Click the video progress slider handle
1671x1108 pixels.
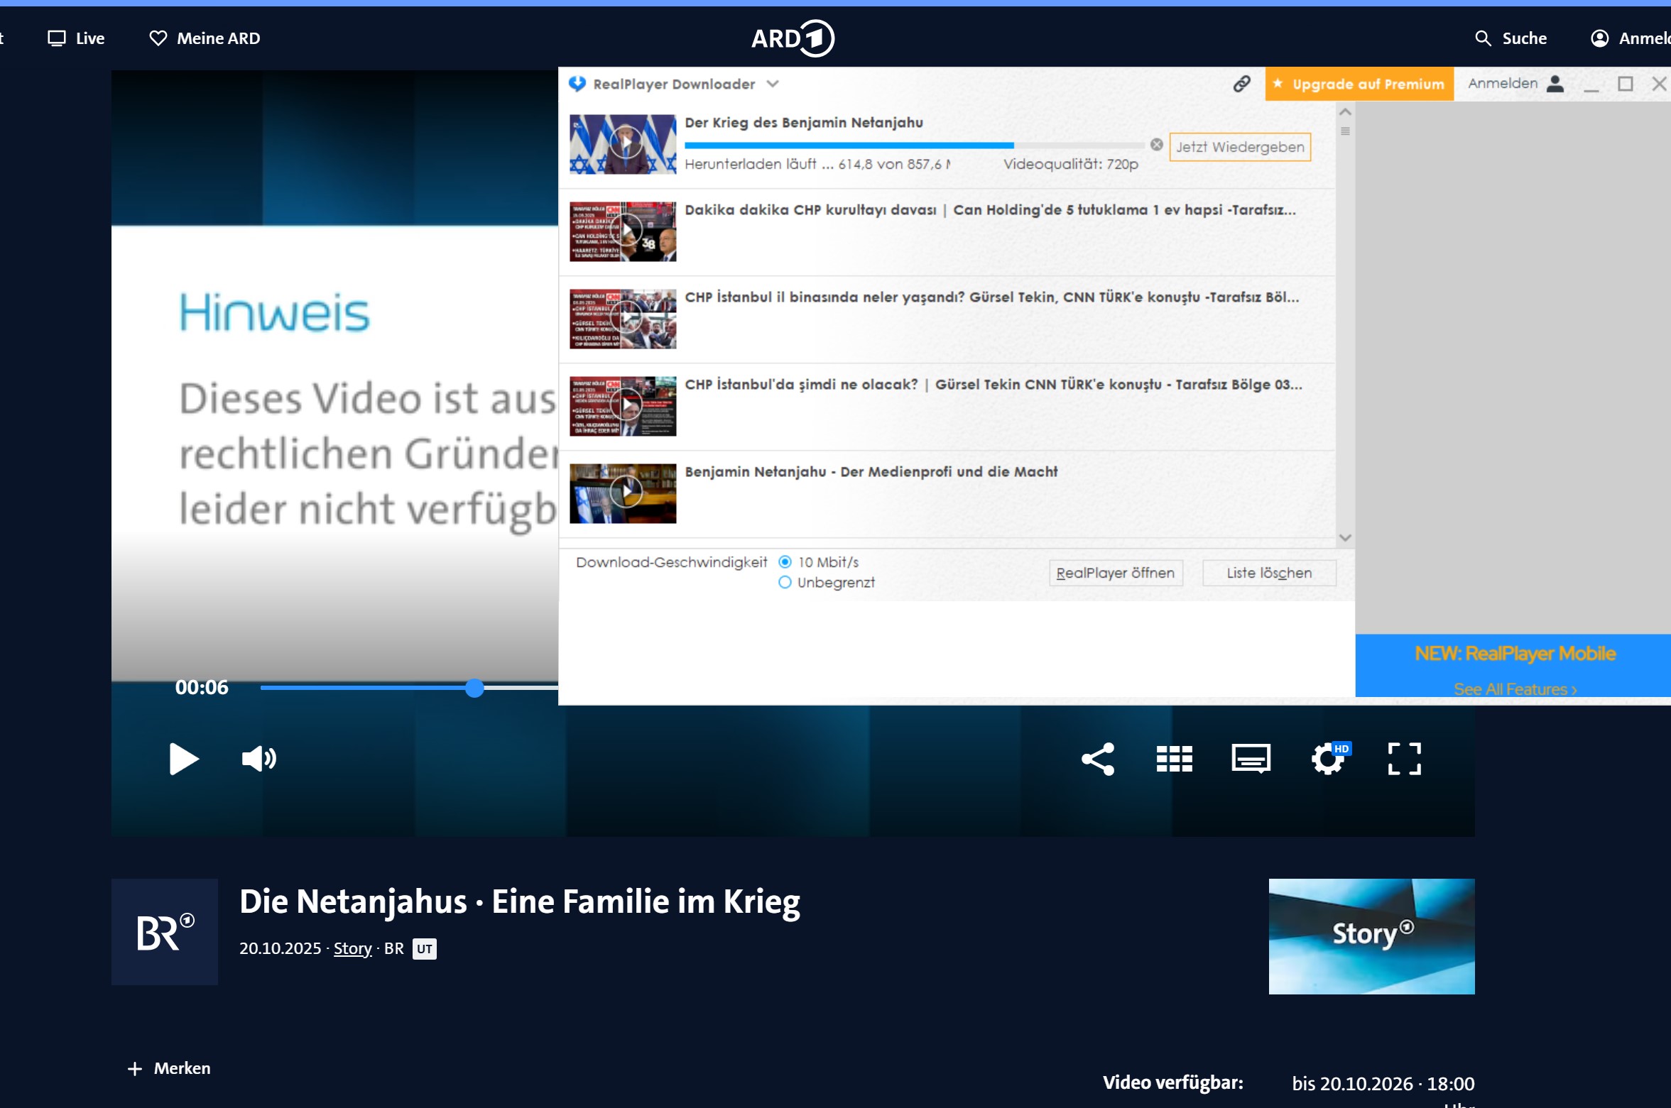(475, 688)
